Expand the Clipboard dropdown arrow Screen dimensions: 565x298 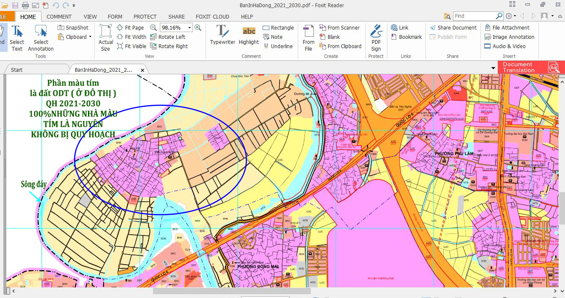pyautogui.click(x=90, y=37)
